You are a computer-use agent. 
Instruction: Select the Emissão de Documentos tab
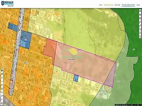[x=128, y=5]
